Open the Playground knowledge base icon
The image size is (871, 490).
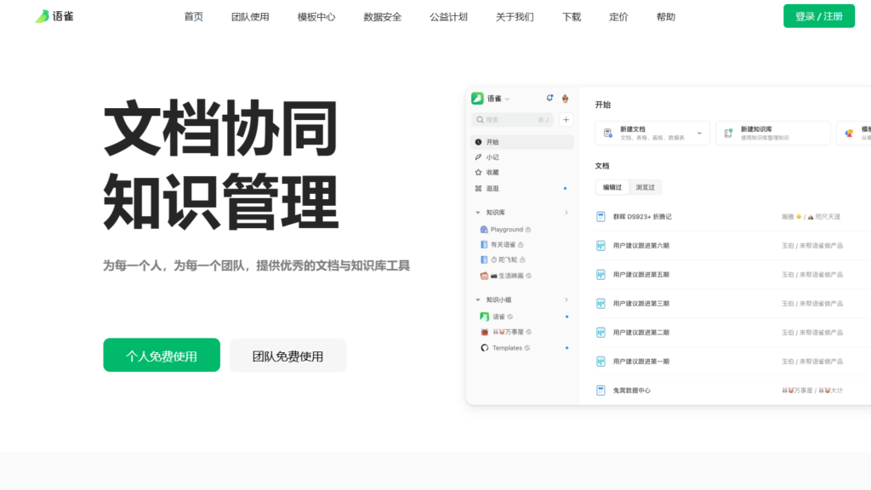[483, 230]
